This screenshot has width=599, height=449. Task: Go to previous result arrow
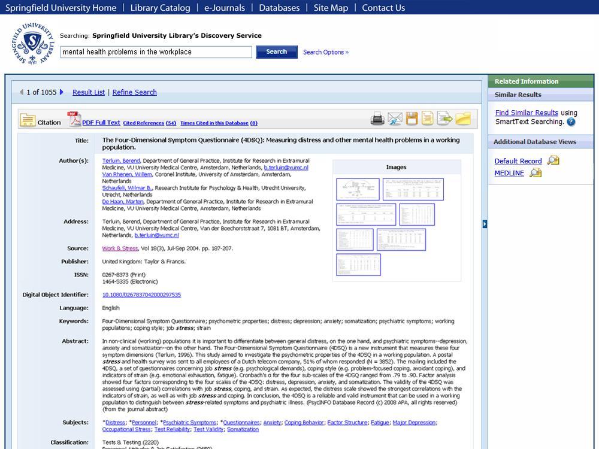22,92
